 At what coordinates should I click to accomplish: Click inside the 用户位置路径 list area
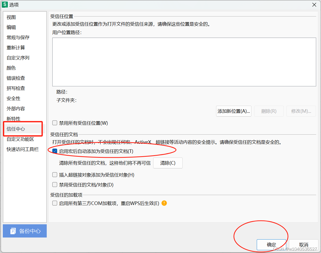(184, 62)
